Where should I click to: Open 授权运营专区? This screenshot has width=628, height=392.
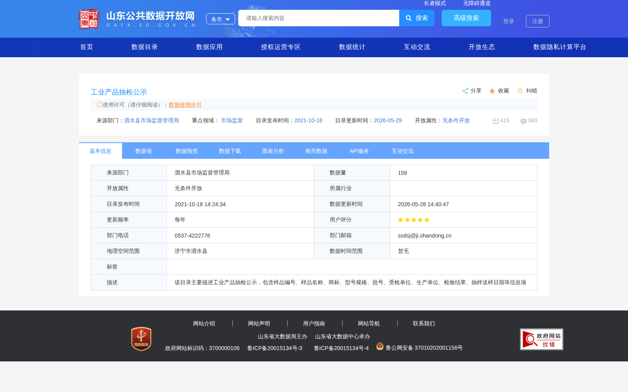281,47
